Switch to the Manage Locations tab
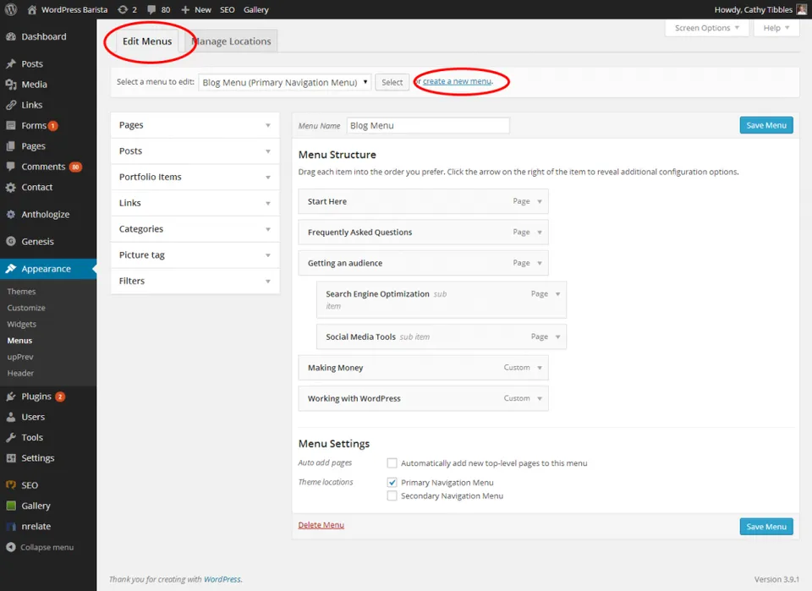The height and width of the screenshot is (591, 812). click(230, 41)
